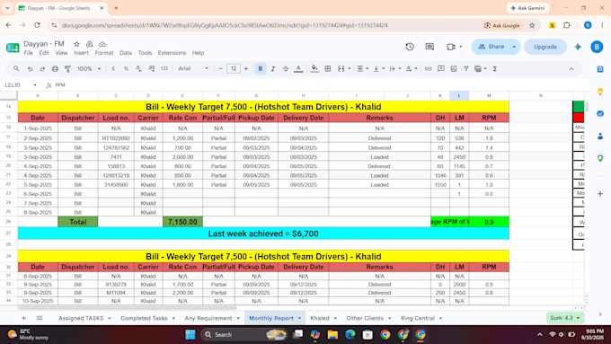611x344 pixels.
Task: Click the Name Box showing L2:L10
Action: point(21,85)
